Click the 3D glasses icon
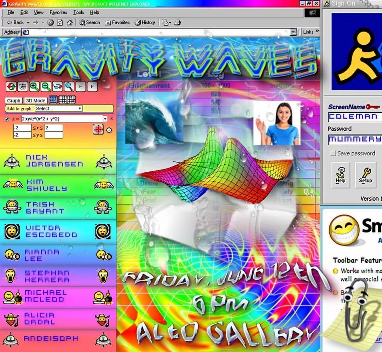382x352 pixels. tap(58, 86)
